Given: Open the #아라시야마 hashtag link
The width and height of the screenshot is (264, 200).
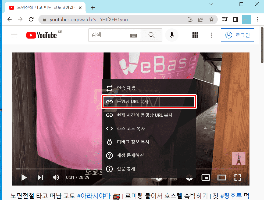Looking at the screenshot, I should (x=94, y=196).
